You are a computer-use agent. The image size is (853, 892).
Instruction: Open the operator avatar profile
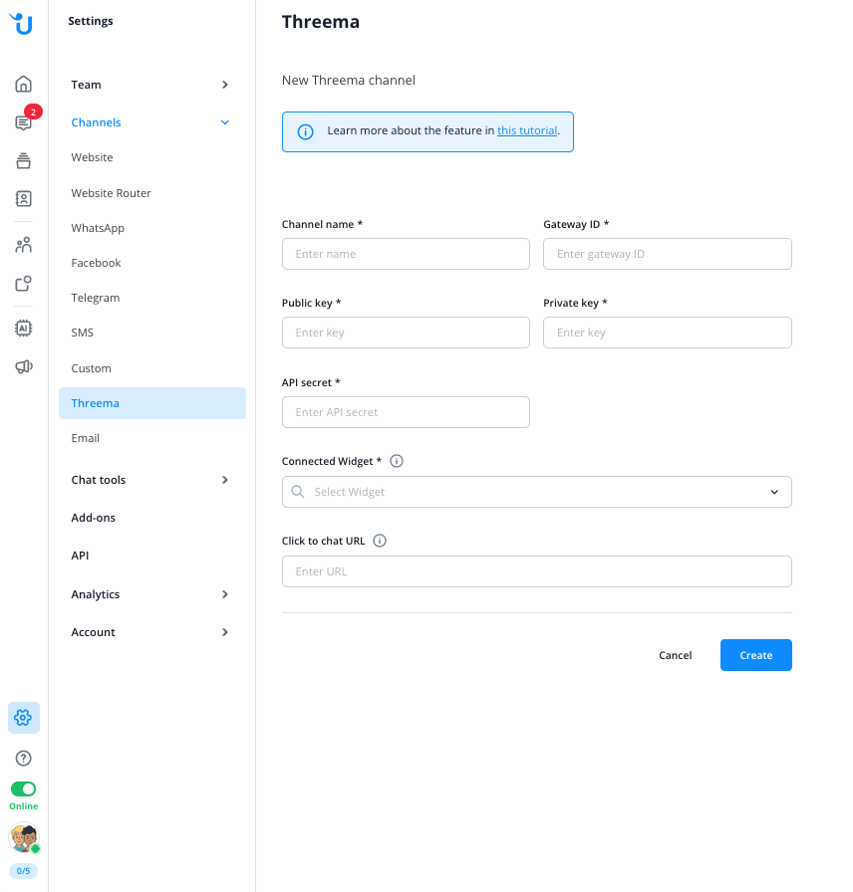pyautogui.click(x=24, y=837)
